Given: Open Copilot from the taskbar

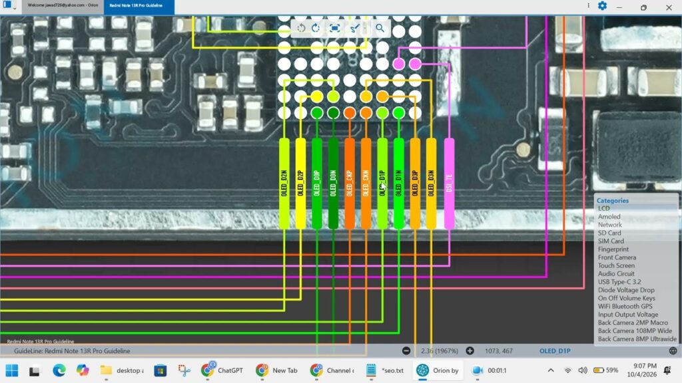Looking at the screenshot, I should click(82, 370).
